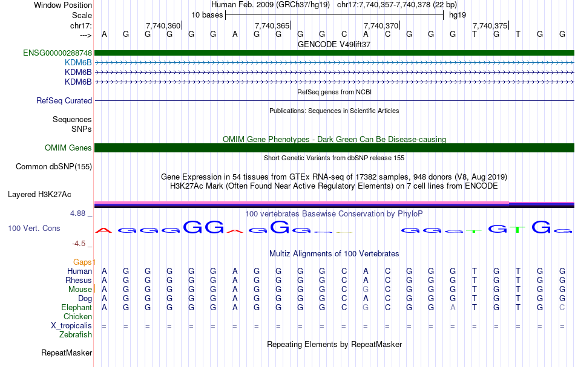Click the Elephant species label

pos(76,307)
